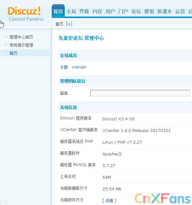Click the Discuz! logo
This screenshot has height=205, width=192.
point(24,11)
